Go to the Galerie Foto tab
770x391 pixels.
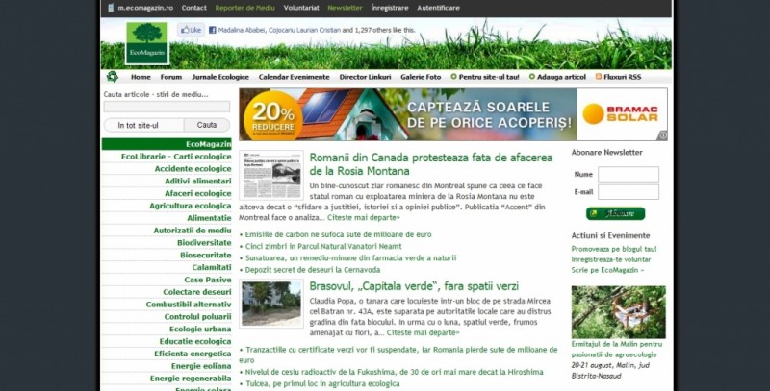[x=421, y=77]
